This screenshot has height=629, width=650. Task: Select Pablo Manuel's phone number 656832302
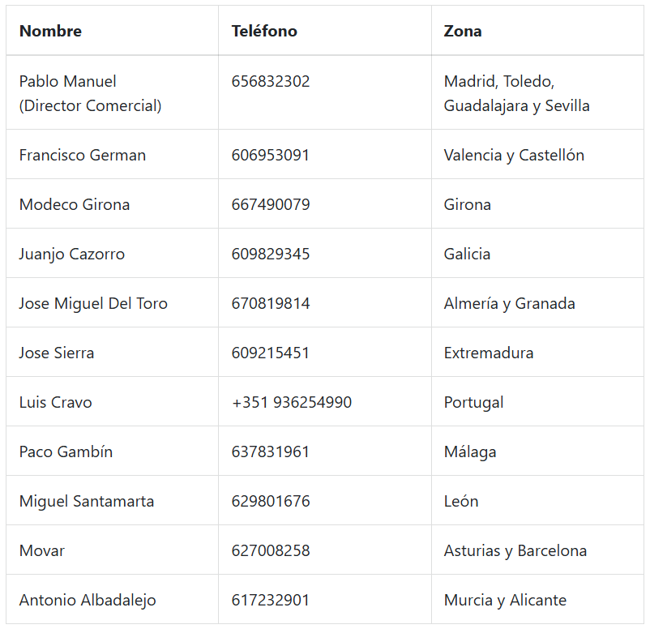coord(271,81)
